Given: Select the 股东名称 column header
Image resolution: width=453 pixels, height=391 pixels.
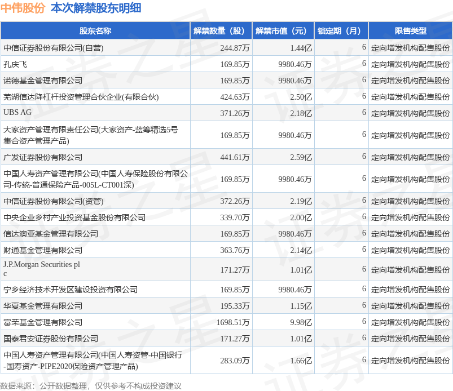Looking at the screenshot, I should coord(95,31).
